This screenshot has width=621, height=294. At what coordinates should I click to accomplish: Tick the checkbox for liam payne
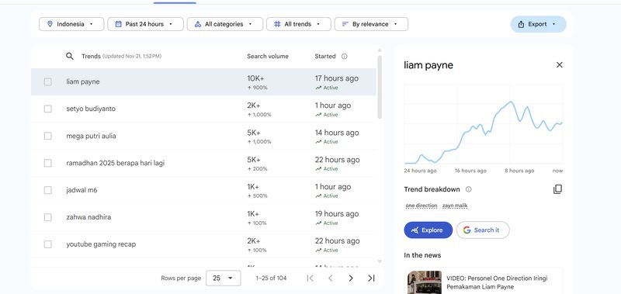pos(47,82)
